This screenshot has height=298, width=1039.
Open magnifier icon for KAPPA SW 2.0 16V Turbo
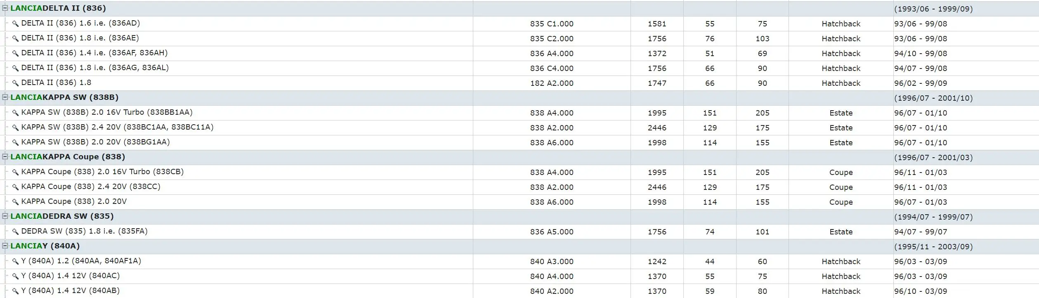(x=15, y=113)
